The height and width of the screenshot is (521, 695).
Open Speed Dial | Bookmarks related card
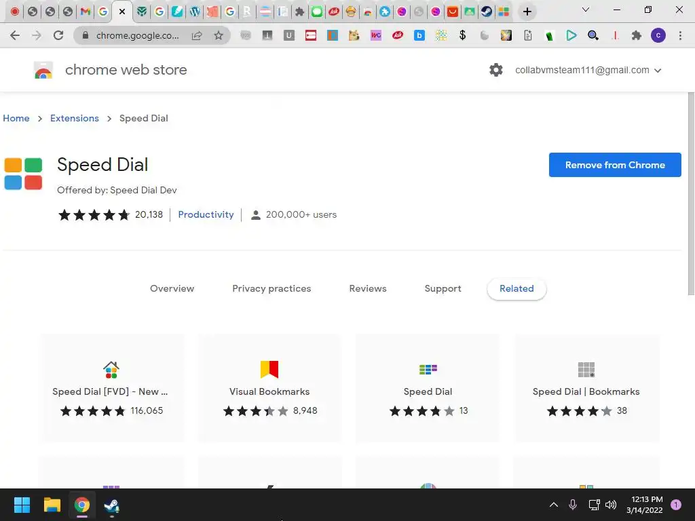(586, 388)
